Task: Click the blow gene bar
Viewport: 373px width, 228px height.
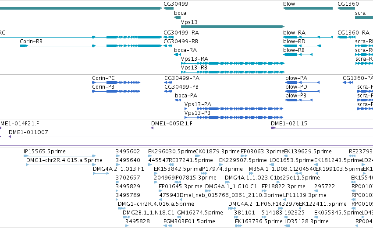Action: point(308,8)
